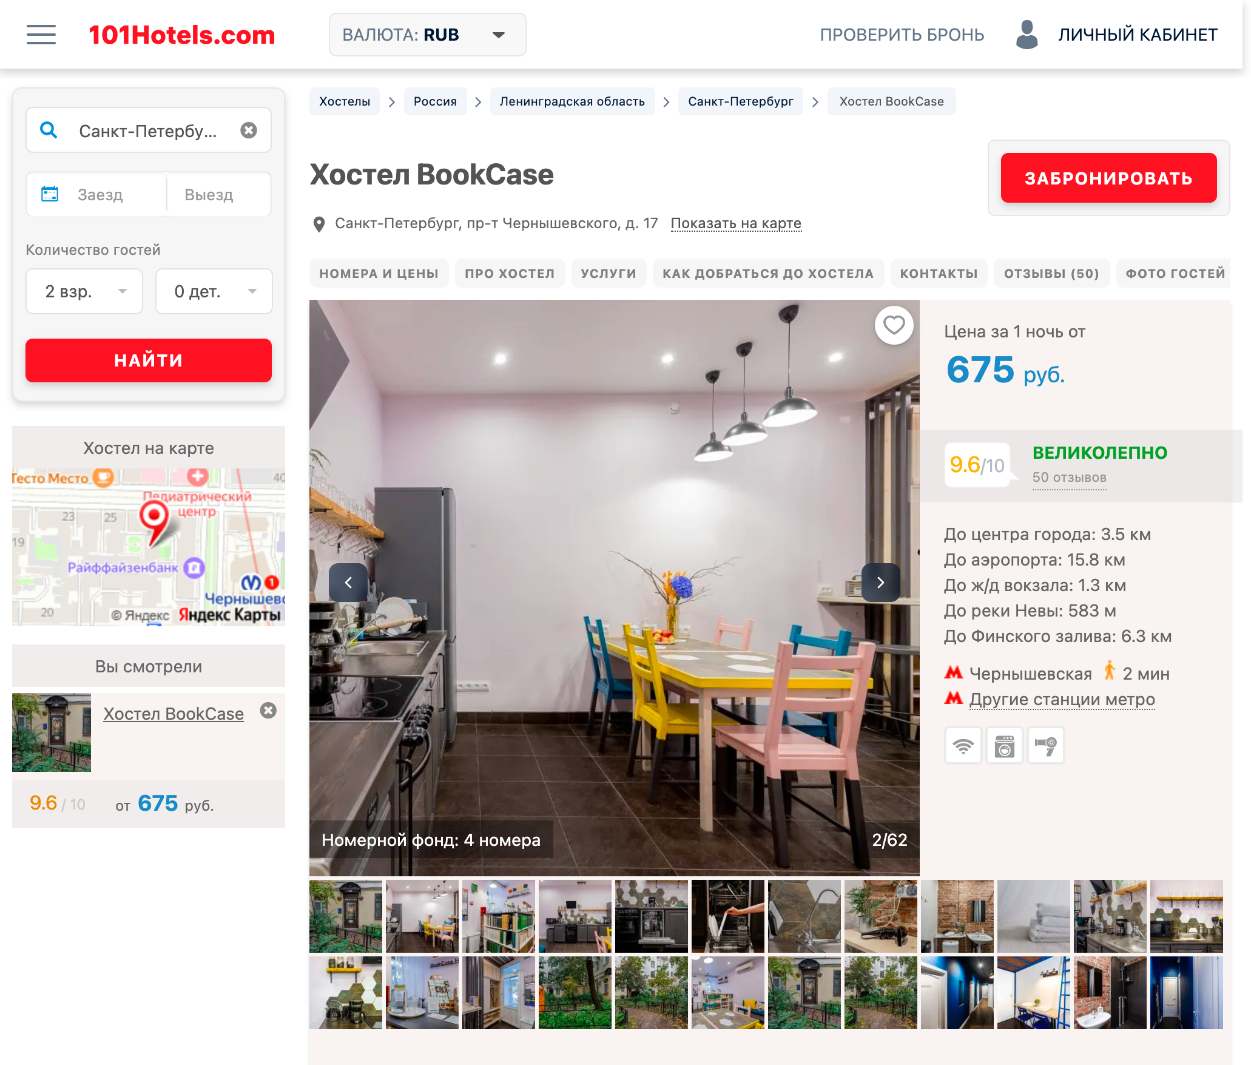
Task: Clear the Санкт-Петербург search field
Action: [249, 130]
